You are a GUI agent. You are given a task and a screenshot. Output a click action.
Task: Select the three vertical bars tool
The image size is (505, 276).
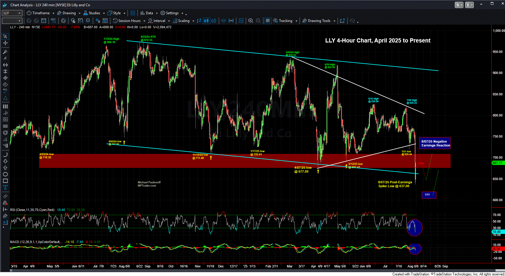click(x=5, y=106)
